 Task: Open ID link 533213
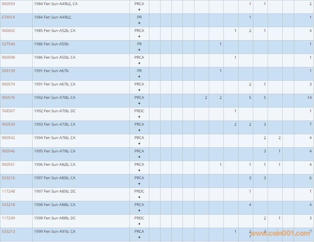tap(8, 231)
